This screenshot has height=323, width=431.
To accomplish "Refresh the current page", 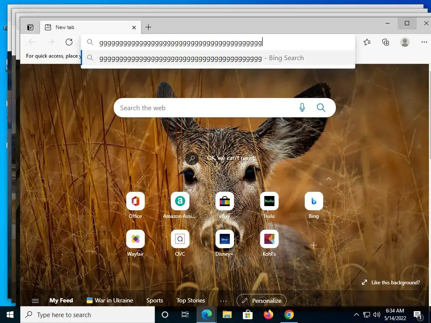I will point(69,42).
